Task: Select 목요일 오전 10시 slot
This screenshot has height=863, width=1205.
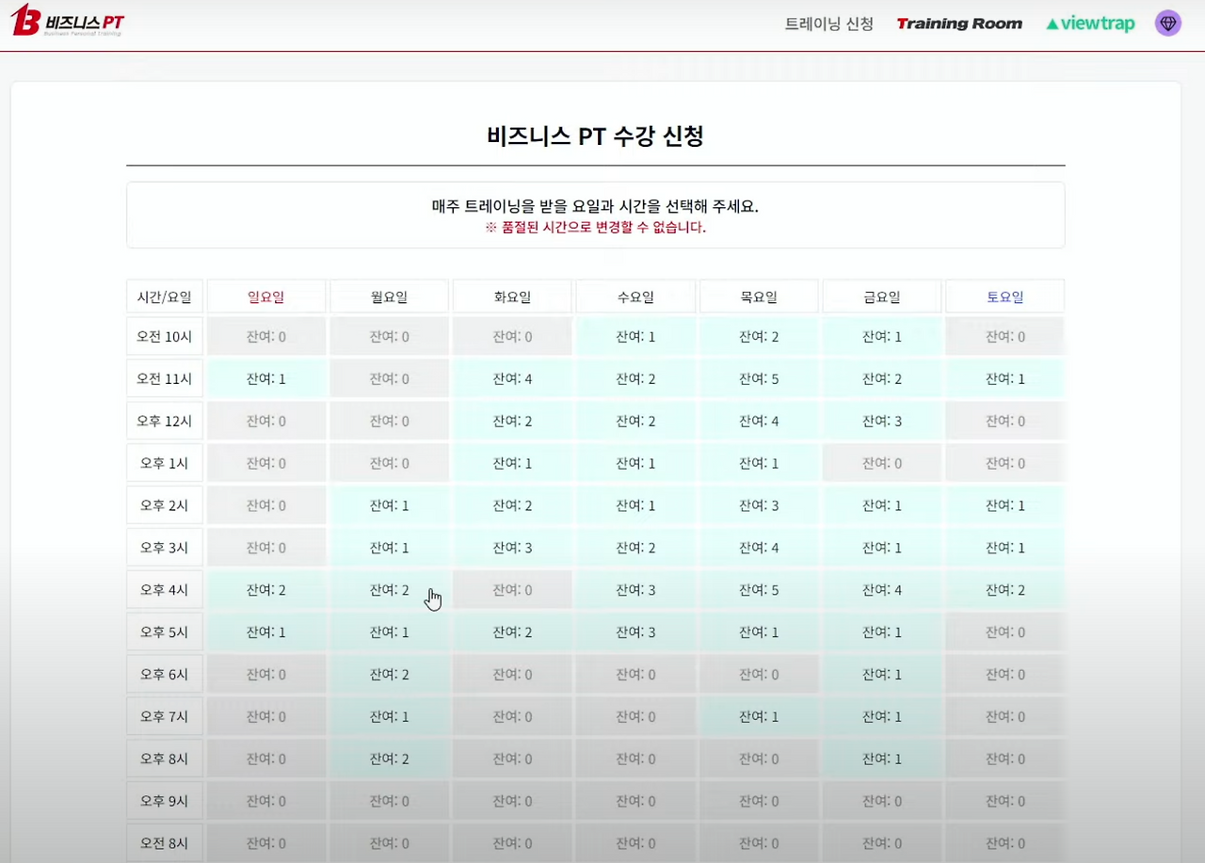Action: [759, 337]
